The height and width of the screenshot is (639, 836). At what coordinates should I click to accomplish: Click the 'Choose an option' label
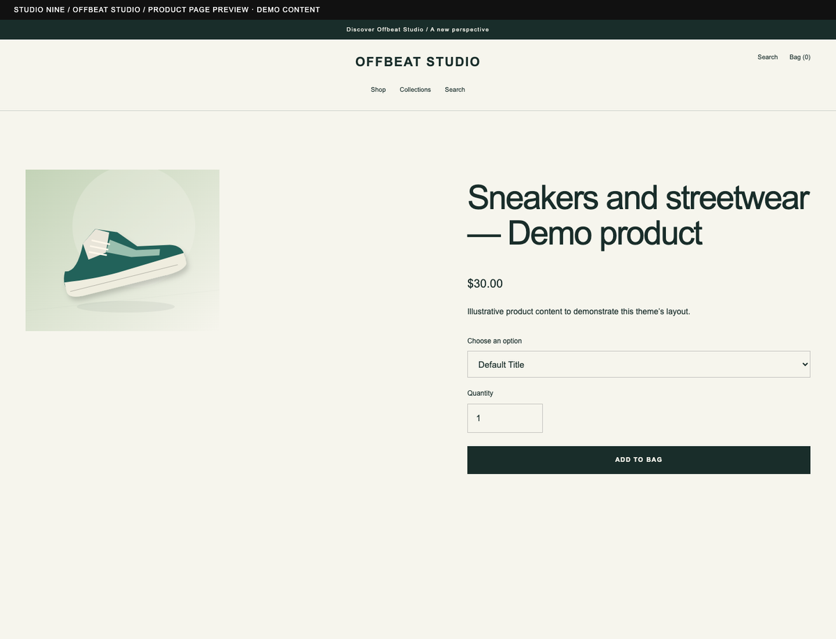495,341
